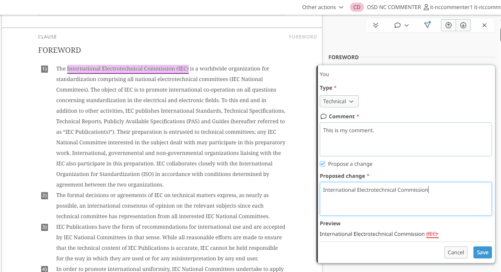Select paragraph number 2 marker
This screenshot has height=272, width=501.
(x=45, y=196)
